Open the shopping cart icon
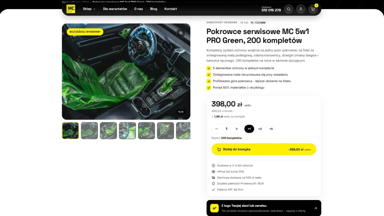 313,9
